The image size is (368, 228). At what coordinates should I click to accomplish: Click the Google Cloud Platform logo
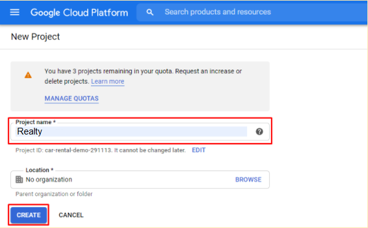pyautogui.click(x=79, y=12)
